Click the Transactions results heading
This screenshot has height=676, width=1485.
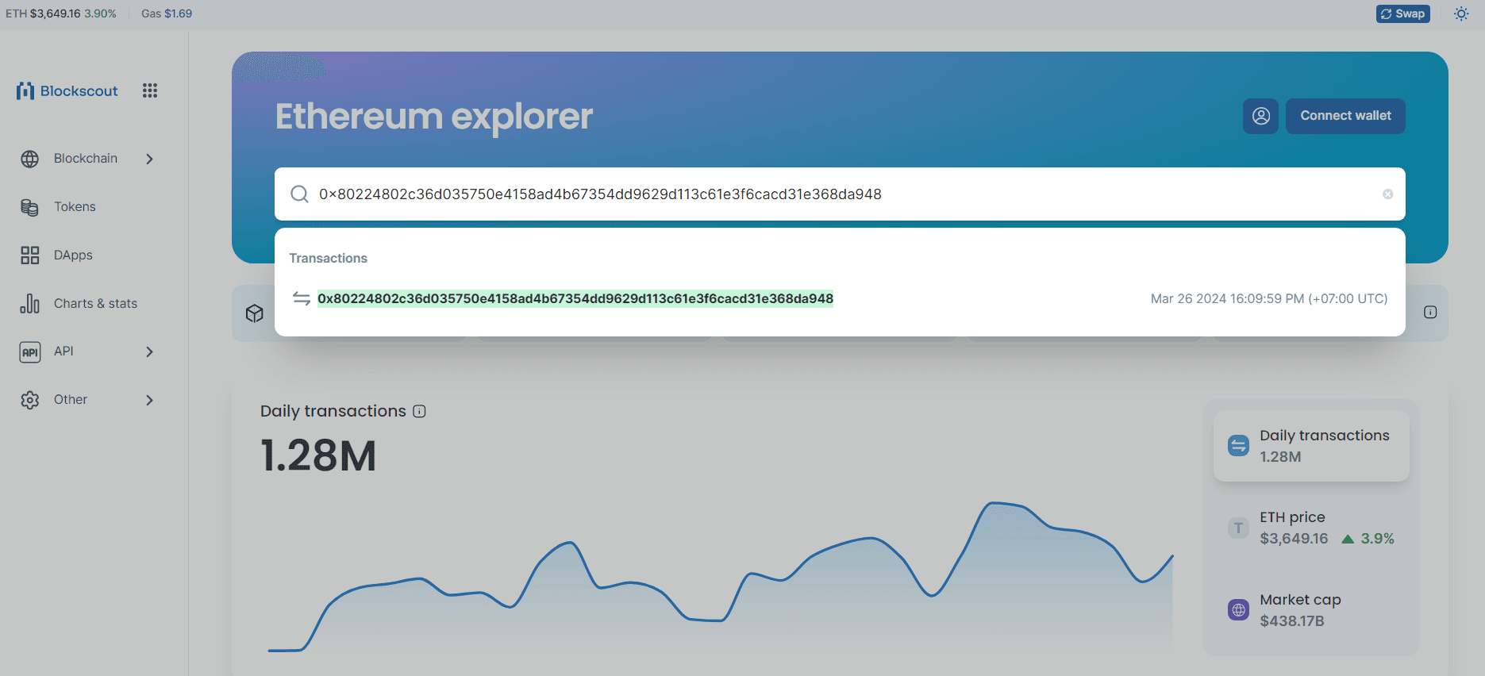point(328,258)
